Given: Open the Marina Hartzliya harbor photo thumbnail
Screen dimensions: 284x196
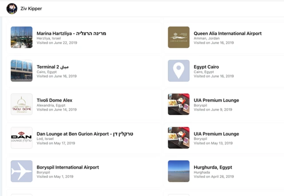Looking at the screenshot, I should click(x=21, y=37).
